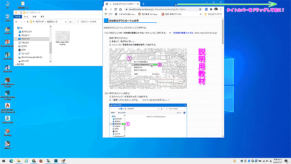Open Chrome from the taskbar
The width and height of the screenshot is (291, 164).
[34, 161]
